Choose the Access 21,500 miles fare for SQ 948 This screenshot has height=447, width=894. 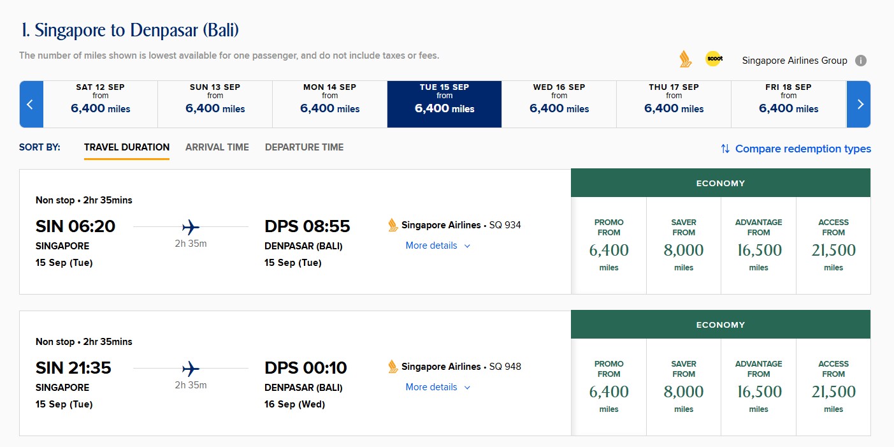(833, 387)
